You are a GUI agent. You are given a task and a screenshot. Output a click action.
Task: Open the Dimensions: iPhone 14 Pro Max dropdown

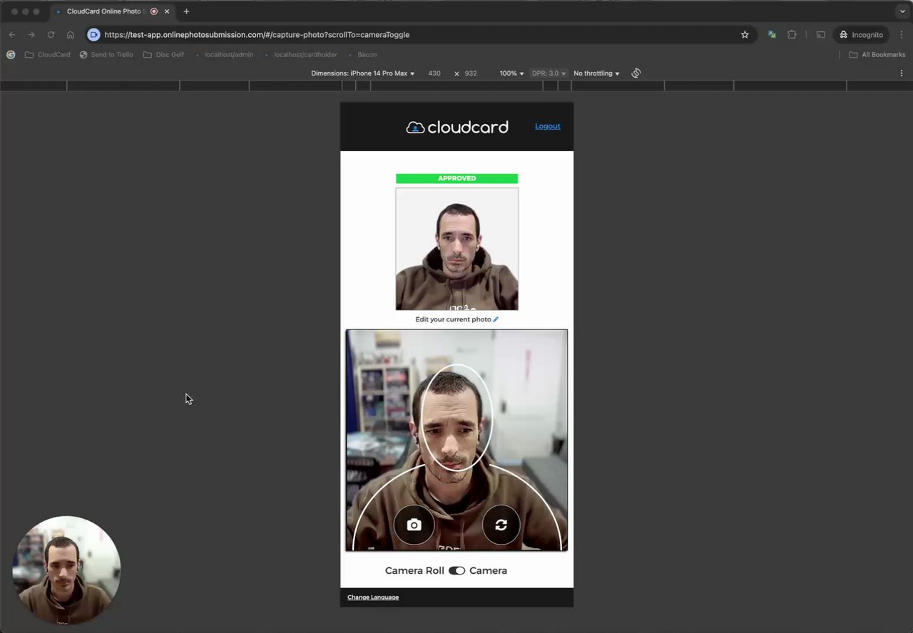click(362, 73)
